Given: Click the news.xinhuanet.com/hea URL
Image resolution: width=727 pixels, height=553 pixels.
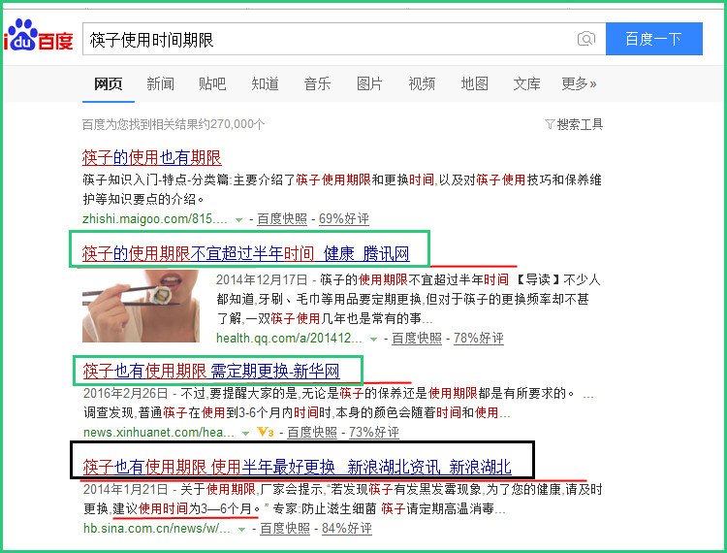Looking at the screenshot, I should (159, 433).
